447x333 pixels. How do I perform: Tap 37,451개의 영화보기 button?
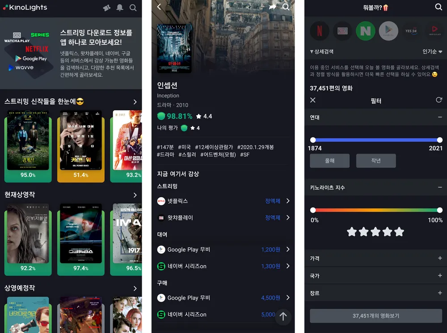click(376, 316)
